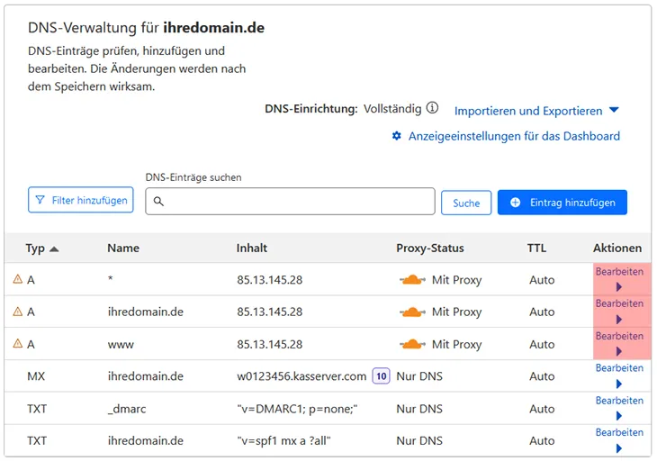
Task: Click the _dmarc name cell
Action: [127, 409]
